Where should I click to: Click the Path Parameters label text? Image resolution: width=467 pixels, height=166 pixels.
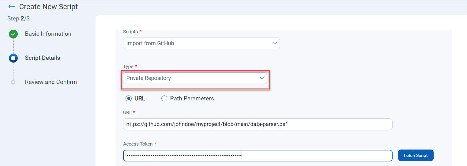[192, 99]
